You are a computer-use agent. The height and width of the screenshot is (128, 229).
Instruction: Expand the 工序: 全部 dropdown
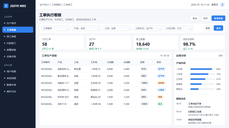(x=117, y=28)
